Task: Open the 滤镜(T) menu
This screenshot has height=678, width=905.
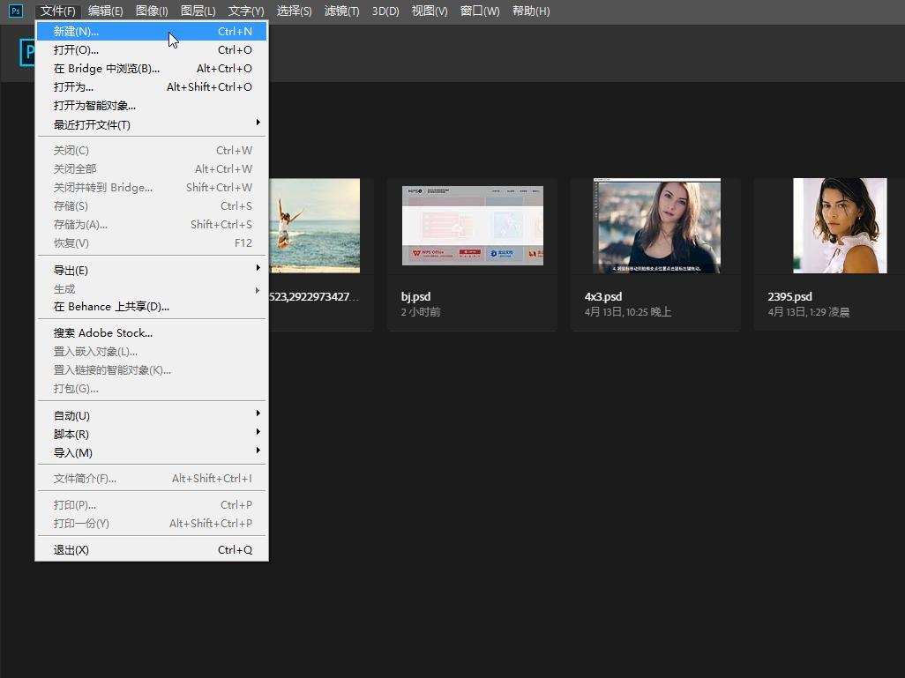Action: [x=341, y=11]
